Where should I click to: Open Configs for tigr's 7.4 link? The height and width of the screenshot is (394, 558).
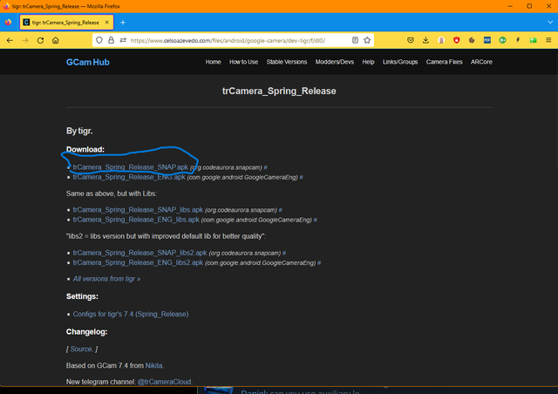tap(131, 315)
